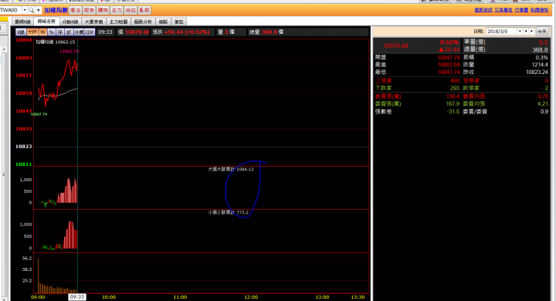
Task: Toggle the CDP chart toolbar button
Action: pyautogui.click(x=90, y=32)
